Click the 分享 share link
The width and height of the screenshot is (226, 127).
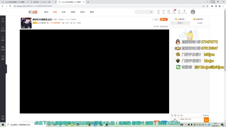point(156,27)
